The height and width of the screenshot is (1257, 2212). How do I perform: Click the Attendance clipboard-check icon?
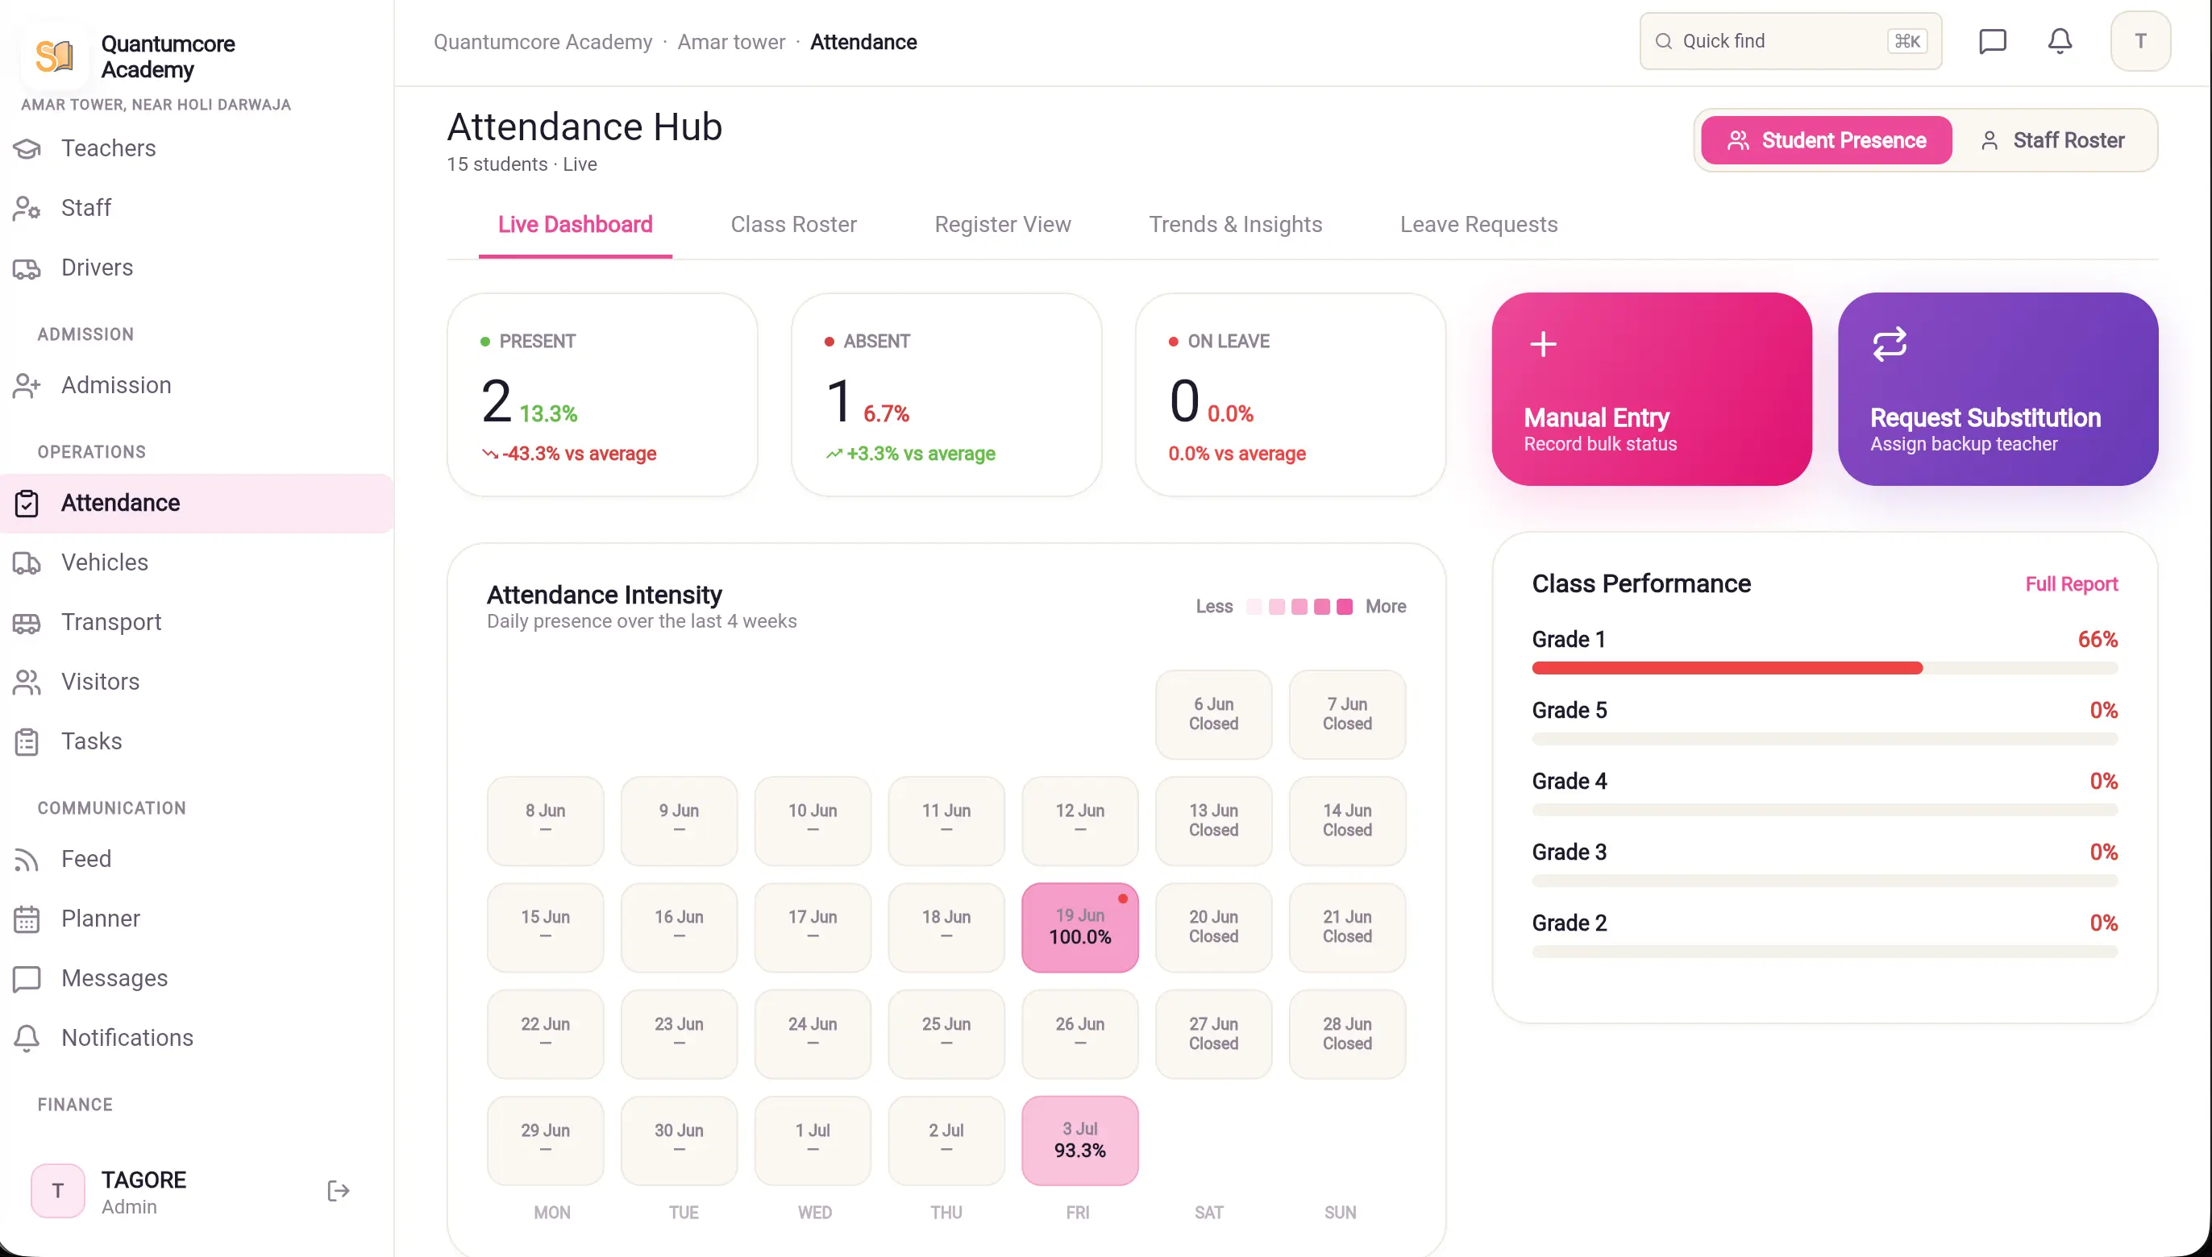click(x=27, y=504)
